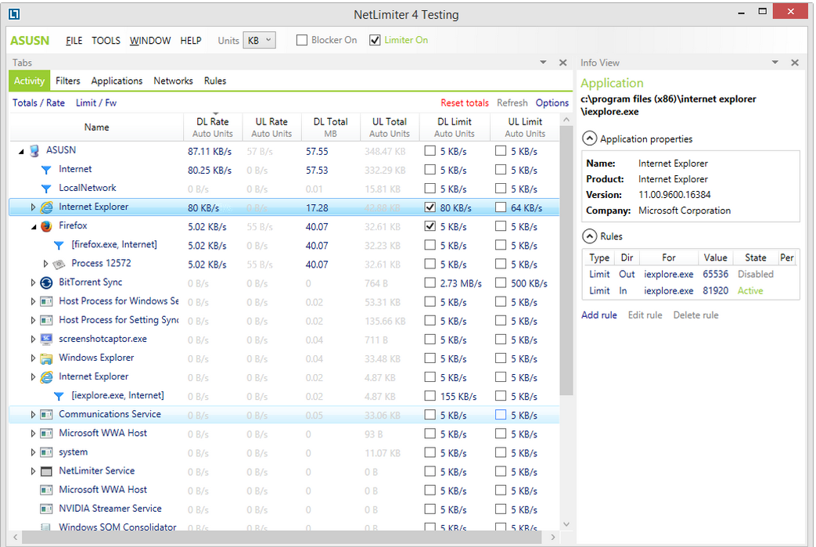This screenshot has width=816, height=547.
Task: Click the firefox.exe Internet filter icon
Action: [59, 245]
